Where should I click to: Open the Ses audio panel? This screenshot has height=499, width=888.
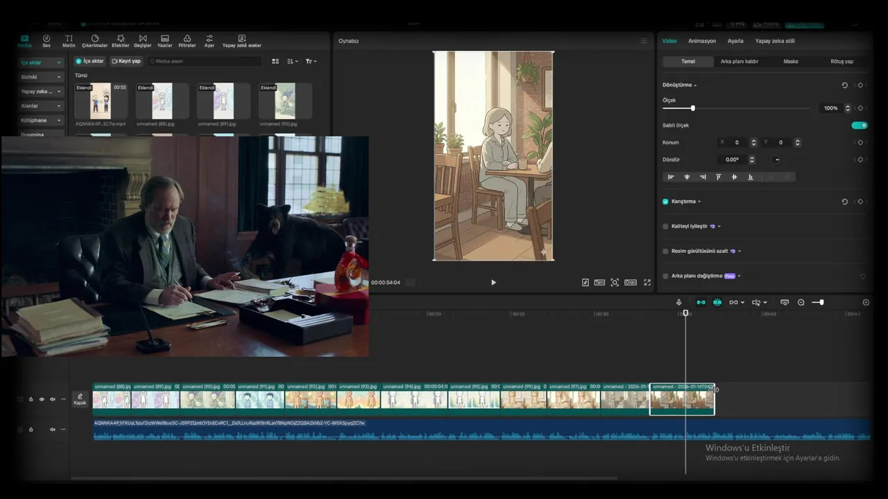pos(46,41)
